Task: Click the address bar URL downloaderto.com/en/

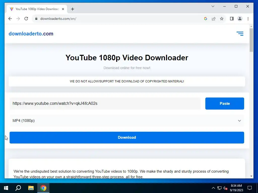Action: (x=58, y=19)
